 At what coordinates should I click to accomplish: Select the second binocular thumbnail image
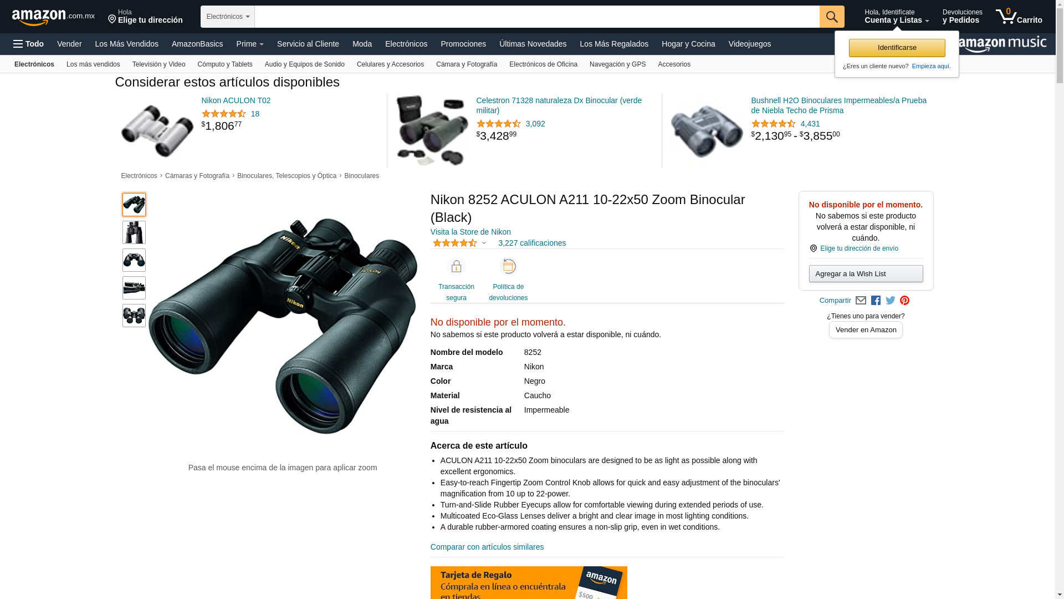click(x=134, y=232)
